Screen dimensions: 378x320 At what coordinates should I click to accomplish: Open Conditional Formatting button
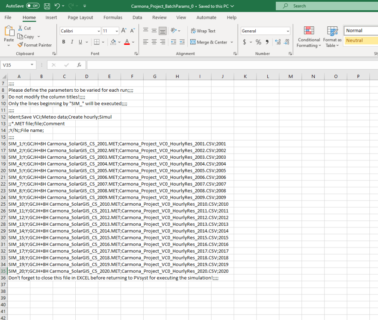tap(309, 37)
